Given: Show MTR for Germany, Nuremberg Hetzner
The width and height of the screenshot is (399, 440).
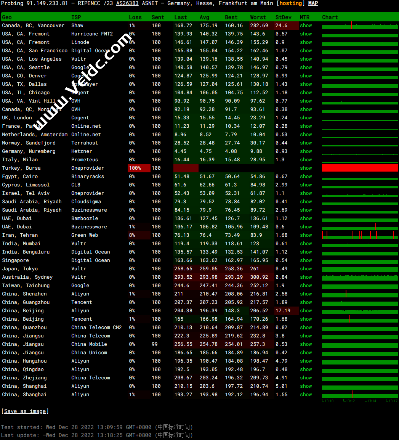Looking at the screenshot, I should (306, 151).
